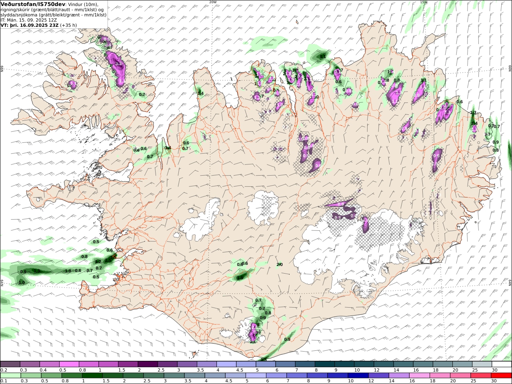Pick the navy blue swatch between 10 and 12, rain scale
512x384 pixels.
(x=357, y=376)
